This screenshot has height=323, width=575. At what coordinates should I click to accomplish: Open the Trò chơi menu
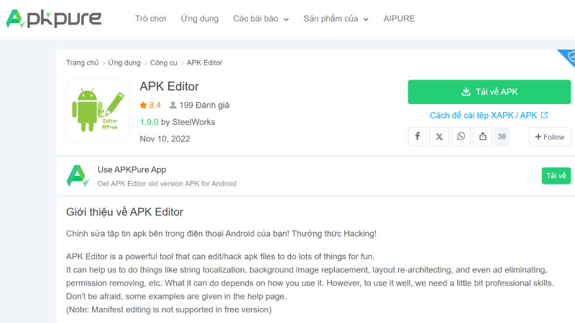(151, 19)
